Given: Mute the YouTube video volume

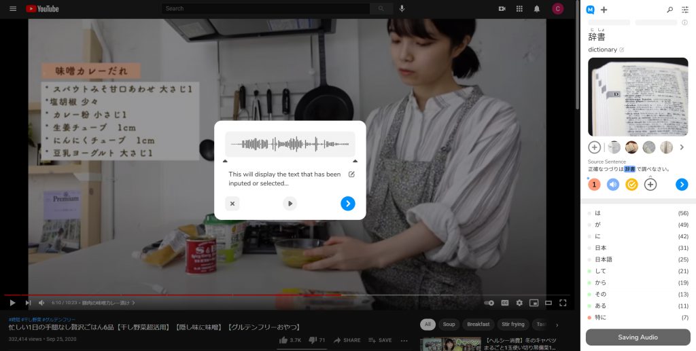Looking at the screenshot, I should (41, 303).
